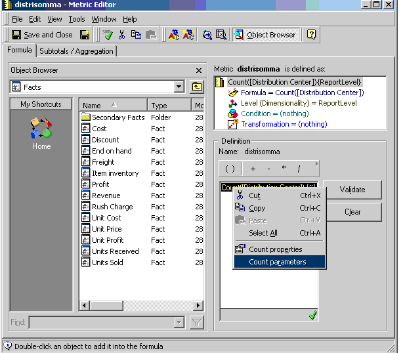Sort list by Name column header
This screenshot has height=353, width=403.
(x=113, y=106)
